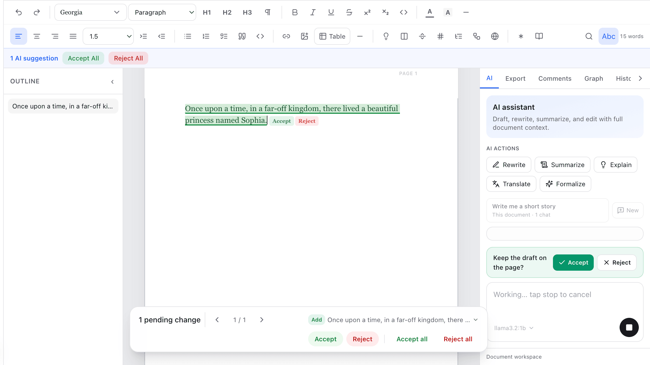
Task: Click Reject all in pending change bar
Action: coord(458,339)
